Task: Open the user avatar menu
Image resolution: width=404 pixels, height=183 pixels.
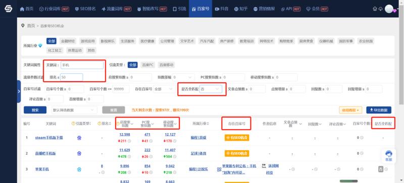Action: click(389, 9)
